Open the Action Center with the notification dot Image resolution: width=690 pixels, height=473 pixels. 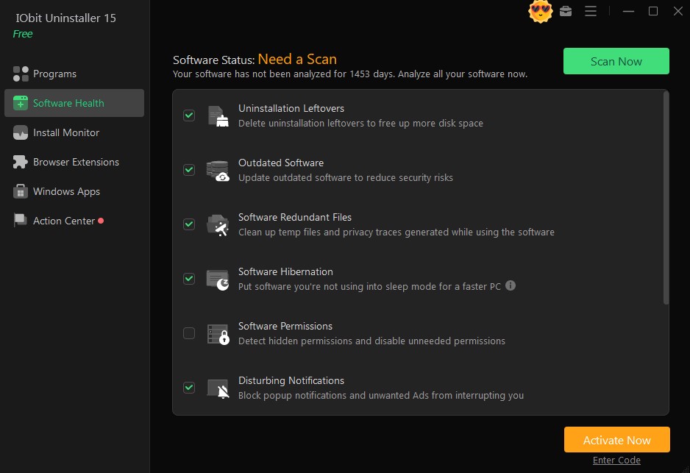[64, 221]
